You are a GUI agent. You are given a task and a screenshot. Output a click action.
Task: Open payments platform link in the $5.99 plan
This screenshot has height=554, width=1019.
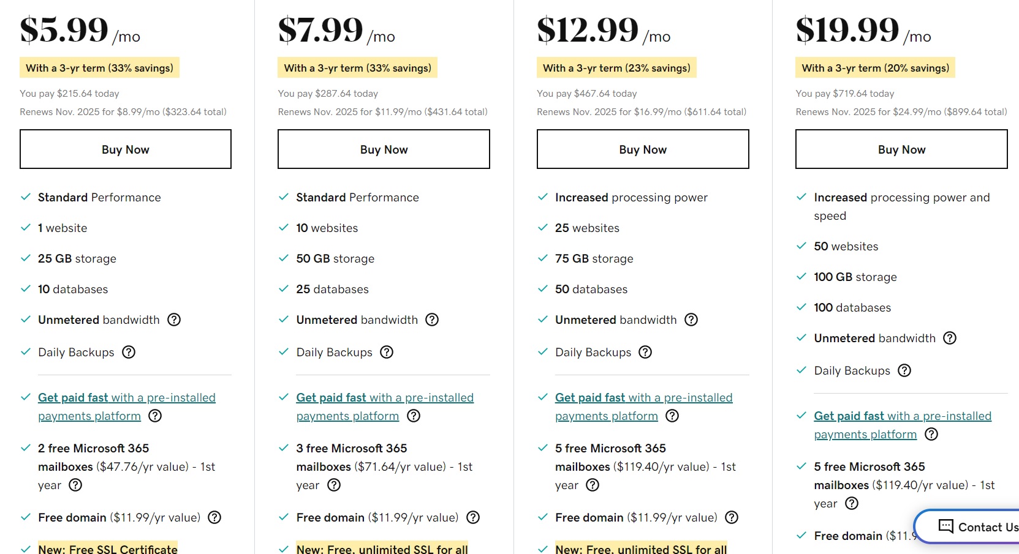127,406
